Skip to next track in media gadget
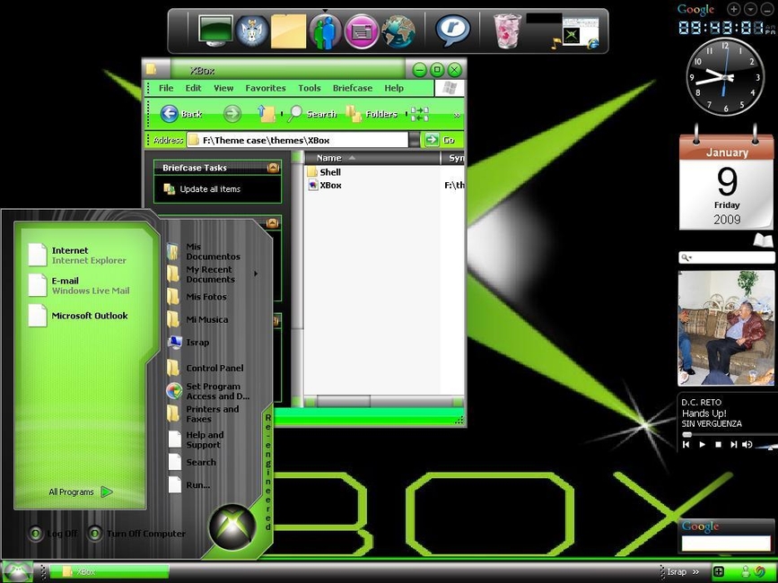 [x=733, y=445]
